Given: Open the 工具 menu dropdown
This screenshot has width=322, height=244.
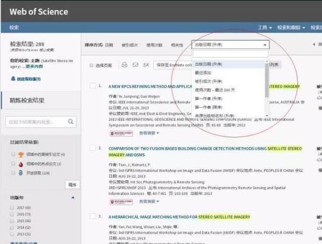Looking at the screenshot, I should point(265,27).
